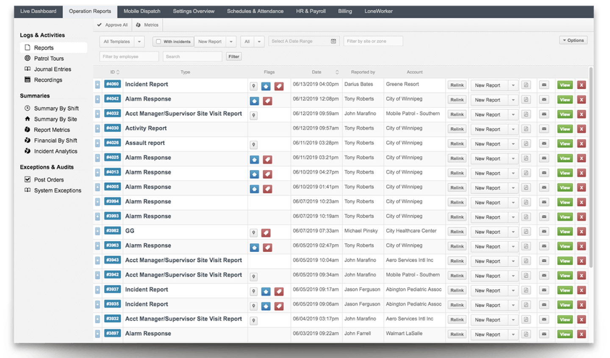
Task: Click the Approve All button
Action: click(112, 25)
